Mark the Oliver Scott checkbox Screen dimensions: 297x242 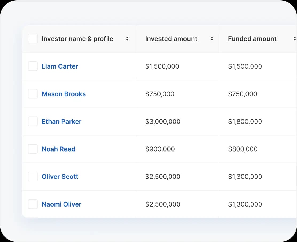pos(33,177)
